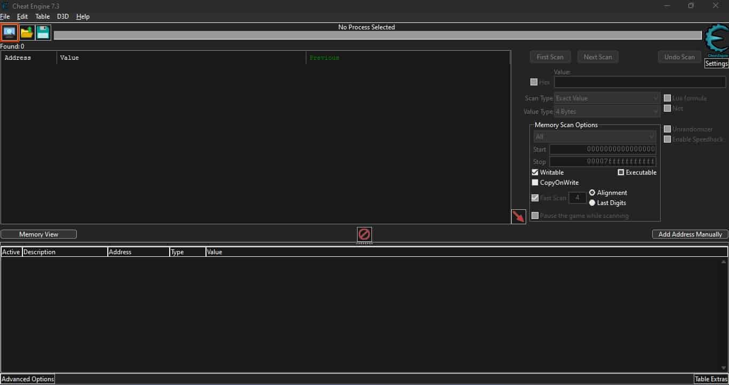Click the Address column header in results

click(x=29, y=58)
